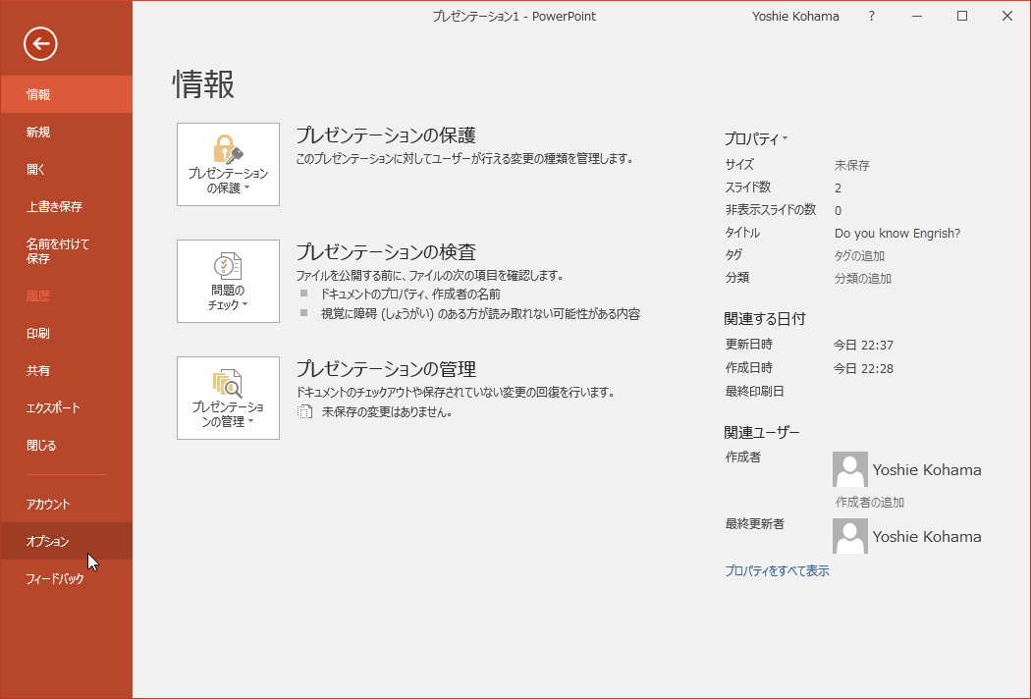The width and height of the screenshot is (1031, 699).
Task: Open the プレゼンテーションの保護 lock icon button
Action: [228, 164]
